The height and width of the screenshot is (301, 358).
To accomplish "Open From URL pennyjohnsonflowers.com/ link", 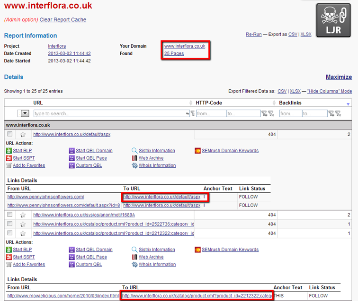I will [x=45, y=197].
